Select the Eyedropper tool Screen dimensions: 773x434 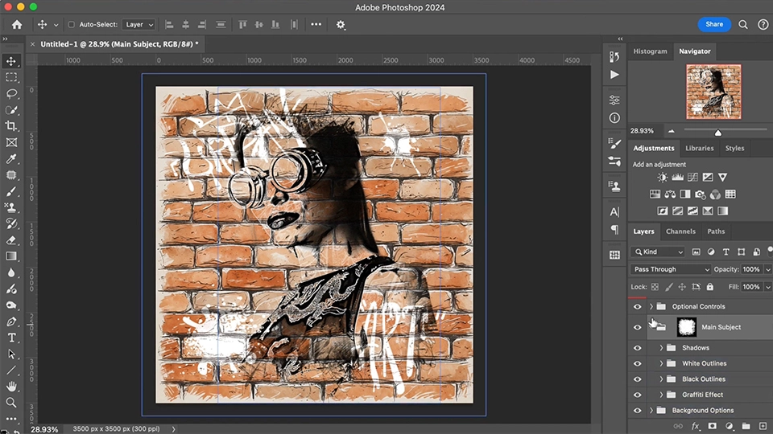coord(11,159)
